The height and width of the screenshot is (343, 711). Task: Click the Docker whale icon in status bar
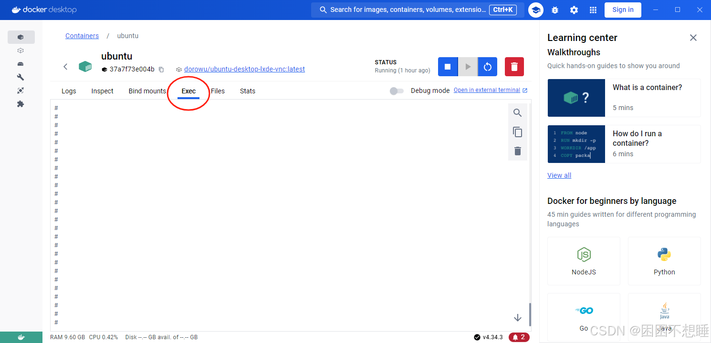tap(21, 337)
